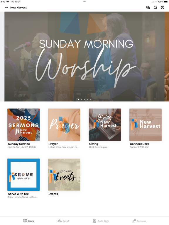Switch to the Sermons tab

139,221
